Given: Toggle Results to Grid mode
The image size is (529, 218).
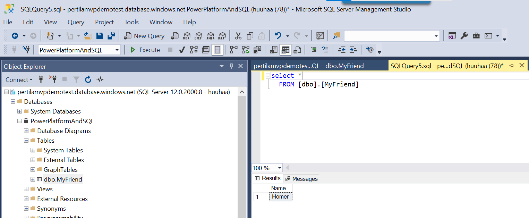Looking at the screenshot, I should point(285,50).
